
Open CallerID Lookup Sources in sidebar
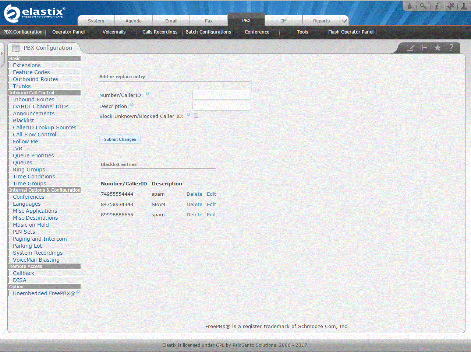coord(45,128)
